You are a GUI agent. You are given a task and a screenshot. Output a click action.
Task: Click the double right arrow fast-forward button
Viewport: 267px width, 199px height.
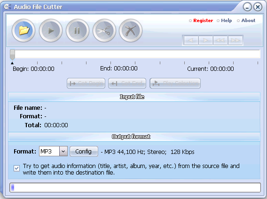(235, 40)
